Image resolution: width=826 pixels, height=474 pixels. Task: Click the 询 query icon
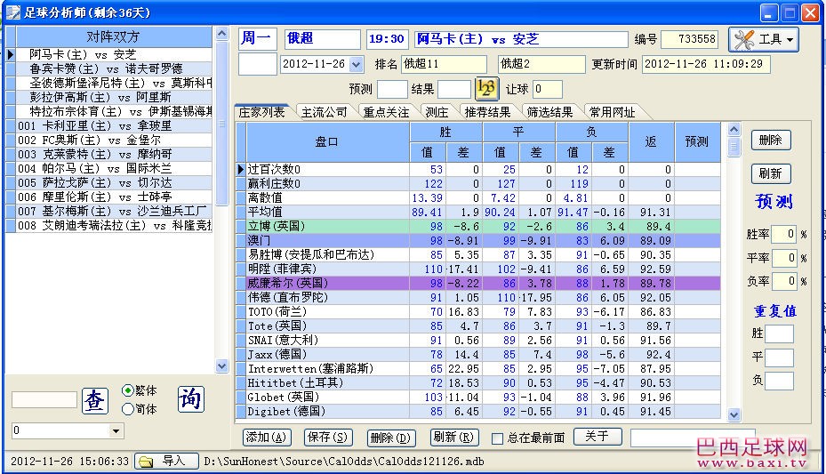(190, 398)
